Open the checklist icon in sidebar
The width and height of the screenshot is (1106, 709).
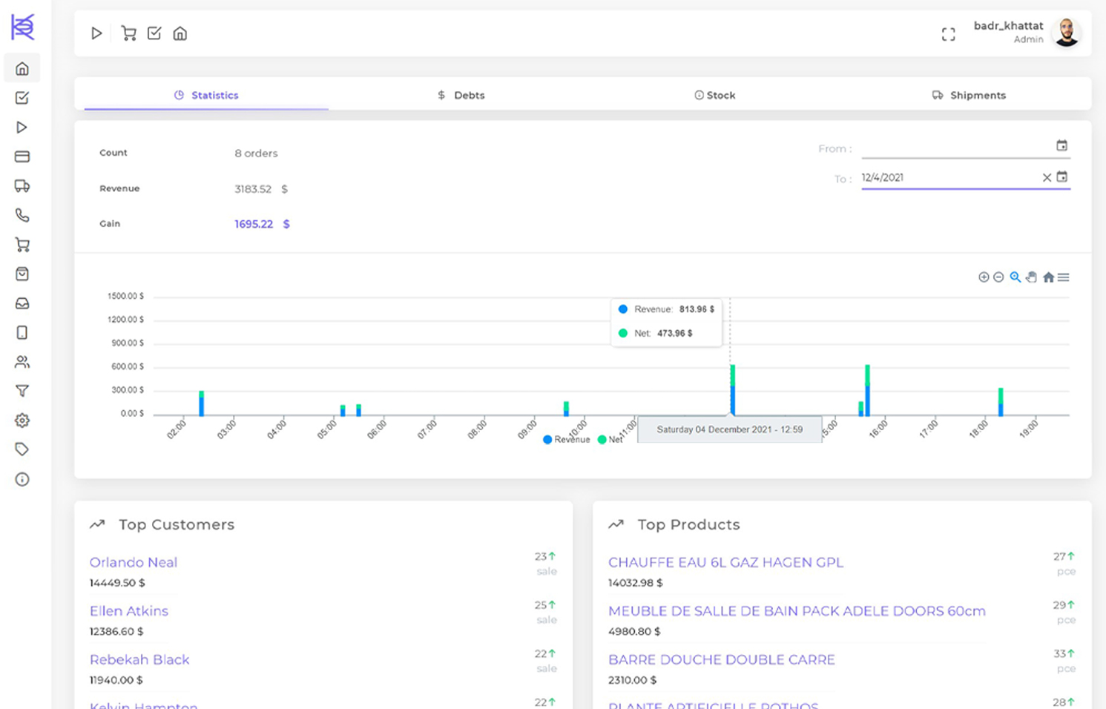coord(22,98)
